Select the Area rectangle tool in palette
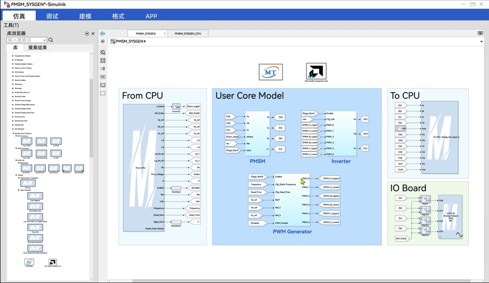 click(x=103, y=93)
